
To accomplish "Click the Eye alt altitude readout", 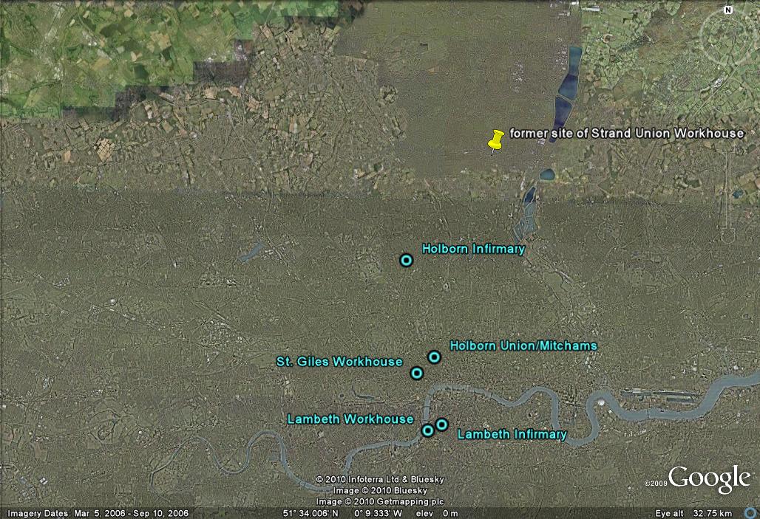I will point(693,513).
